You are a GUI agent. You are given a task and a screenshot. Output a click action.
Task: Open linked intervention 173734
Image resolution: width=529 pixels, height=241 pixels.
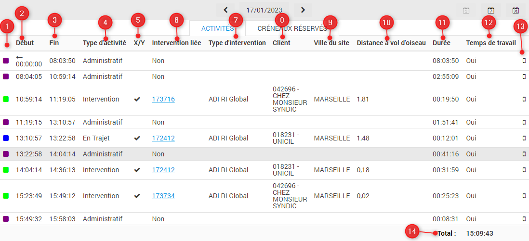(x=163, y=196)
